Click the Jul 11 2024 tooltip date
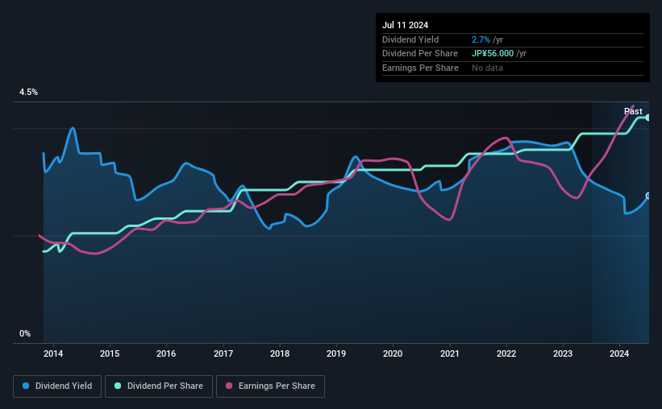The width and height of the screenshot is (662, 409). pyautogui.click(x=406, y=25)
